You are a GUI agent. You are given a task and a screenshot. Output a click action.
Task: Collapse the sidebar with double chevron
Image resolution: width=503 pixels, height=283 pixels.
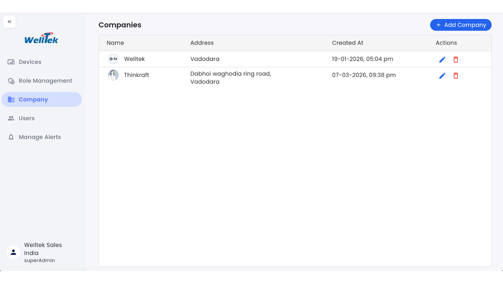coord(9,22)
